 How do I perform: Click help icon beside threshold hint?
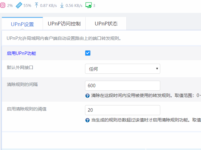pos(87,120)
